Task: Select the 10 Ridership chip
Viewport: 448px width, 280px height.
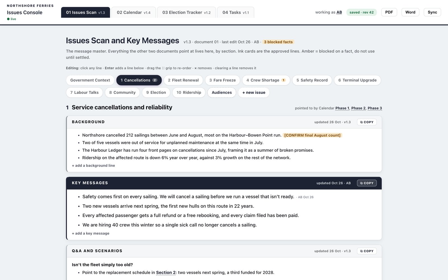Action: point(189,92)
